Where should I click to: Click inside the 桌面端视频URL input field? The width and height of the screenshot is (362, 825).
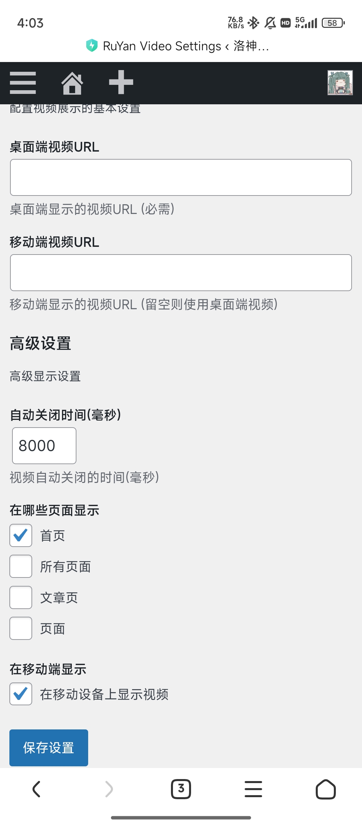click(x=181, y=177)
